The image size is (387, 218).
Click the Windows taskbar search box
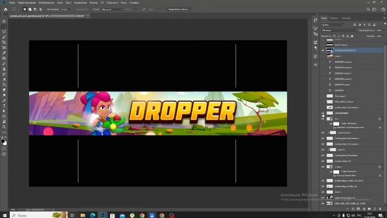click(39, 216)
